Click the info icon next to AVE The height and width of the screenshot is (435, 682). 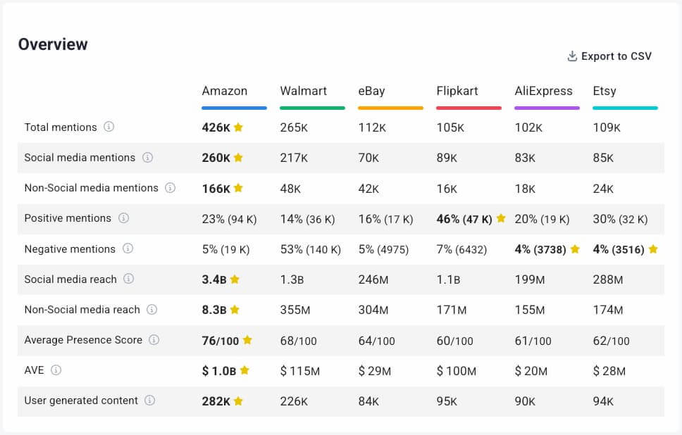coord(56,370)
